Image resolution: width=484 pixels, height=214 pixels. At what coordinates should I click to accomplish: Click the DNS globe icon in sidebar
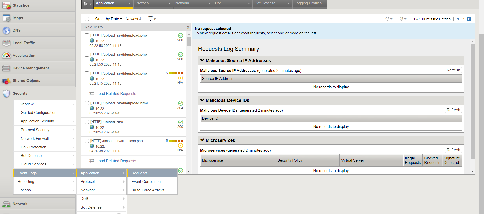pyautogui.click(x=6, y=30)
